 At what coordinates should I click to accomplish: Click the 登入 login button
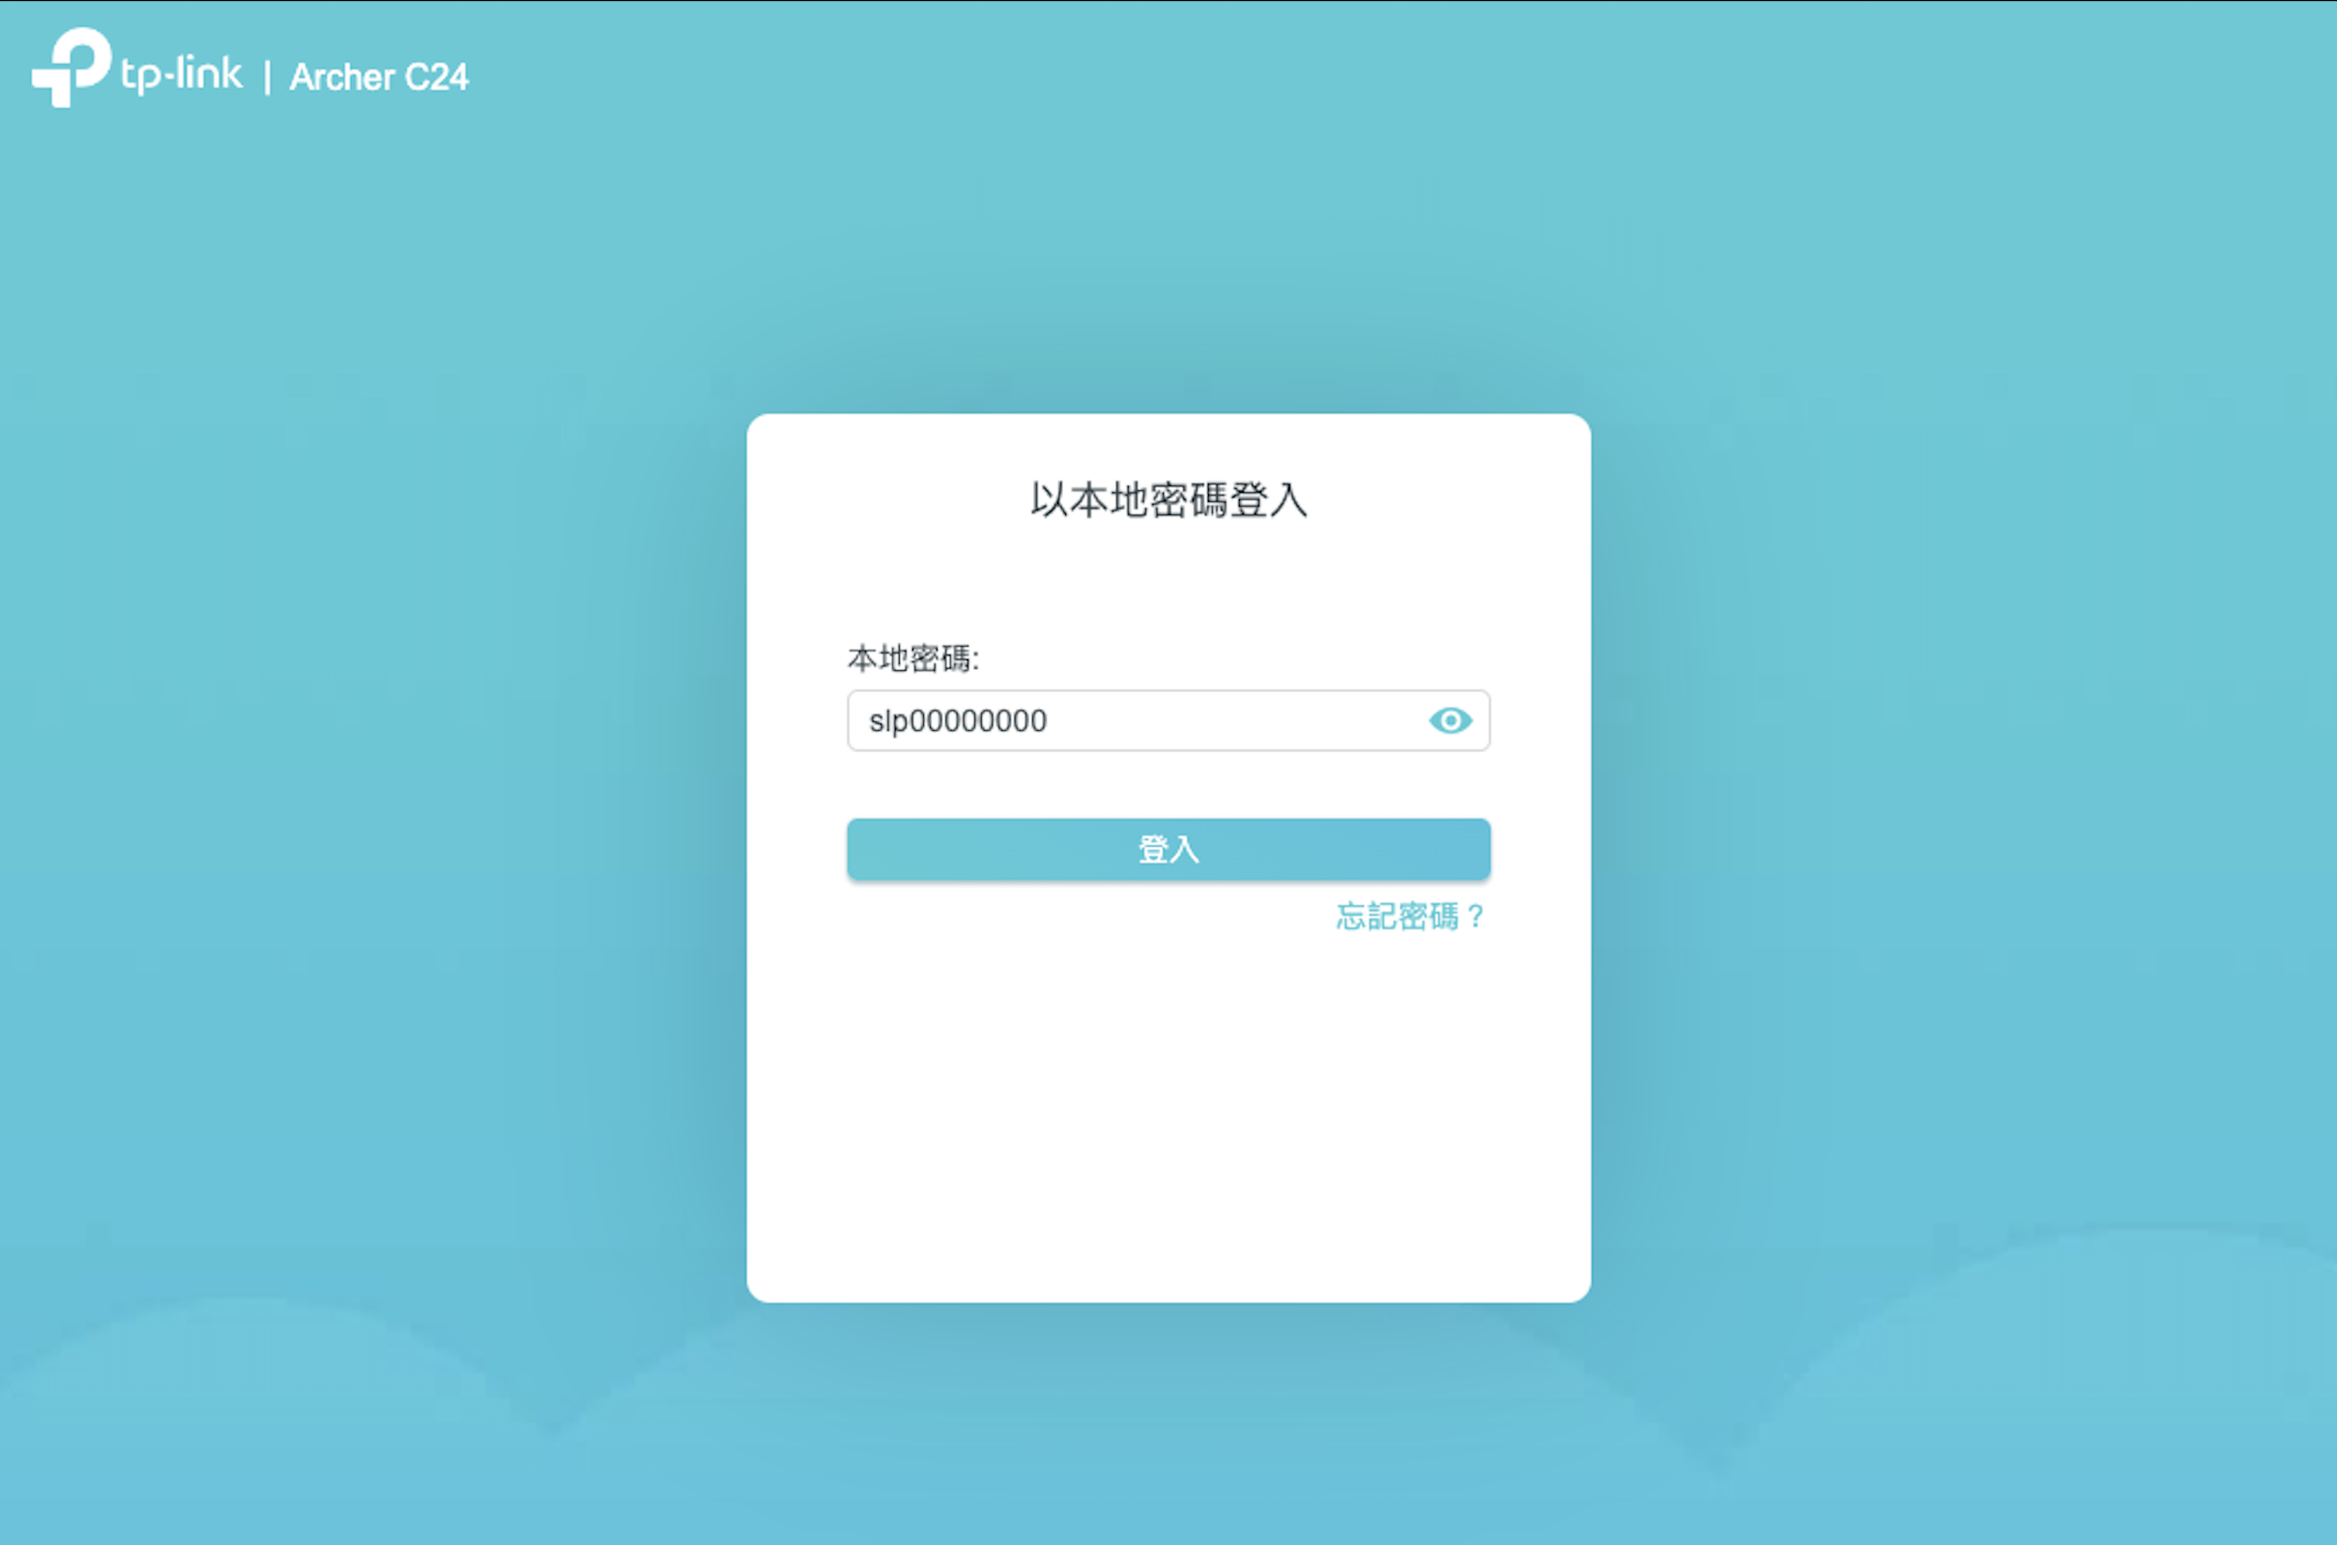(x=1168, y=848)
